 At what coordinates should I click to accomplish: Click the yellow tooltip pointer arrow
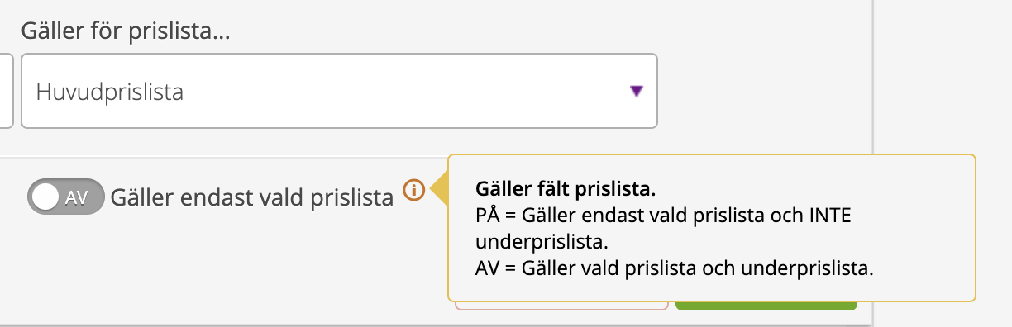pyautogui.click(x=438, y=191)
